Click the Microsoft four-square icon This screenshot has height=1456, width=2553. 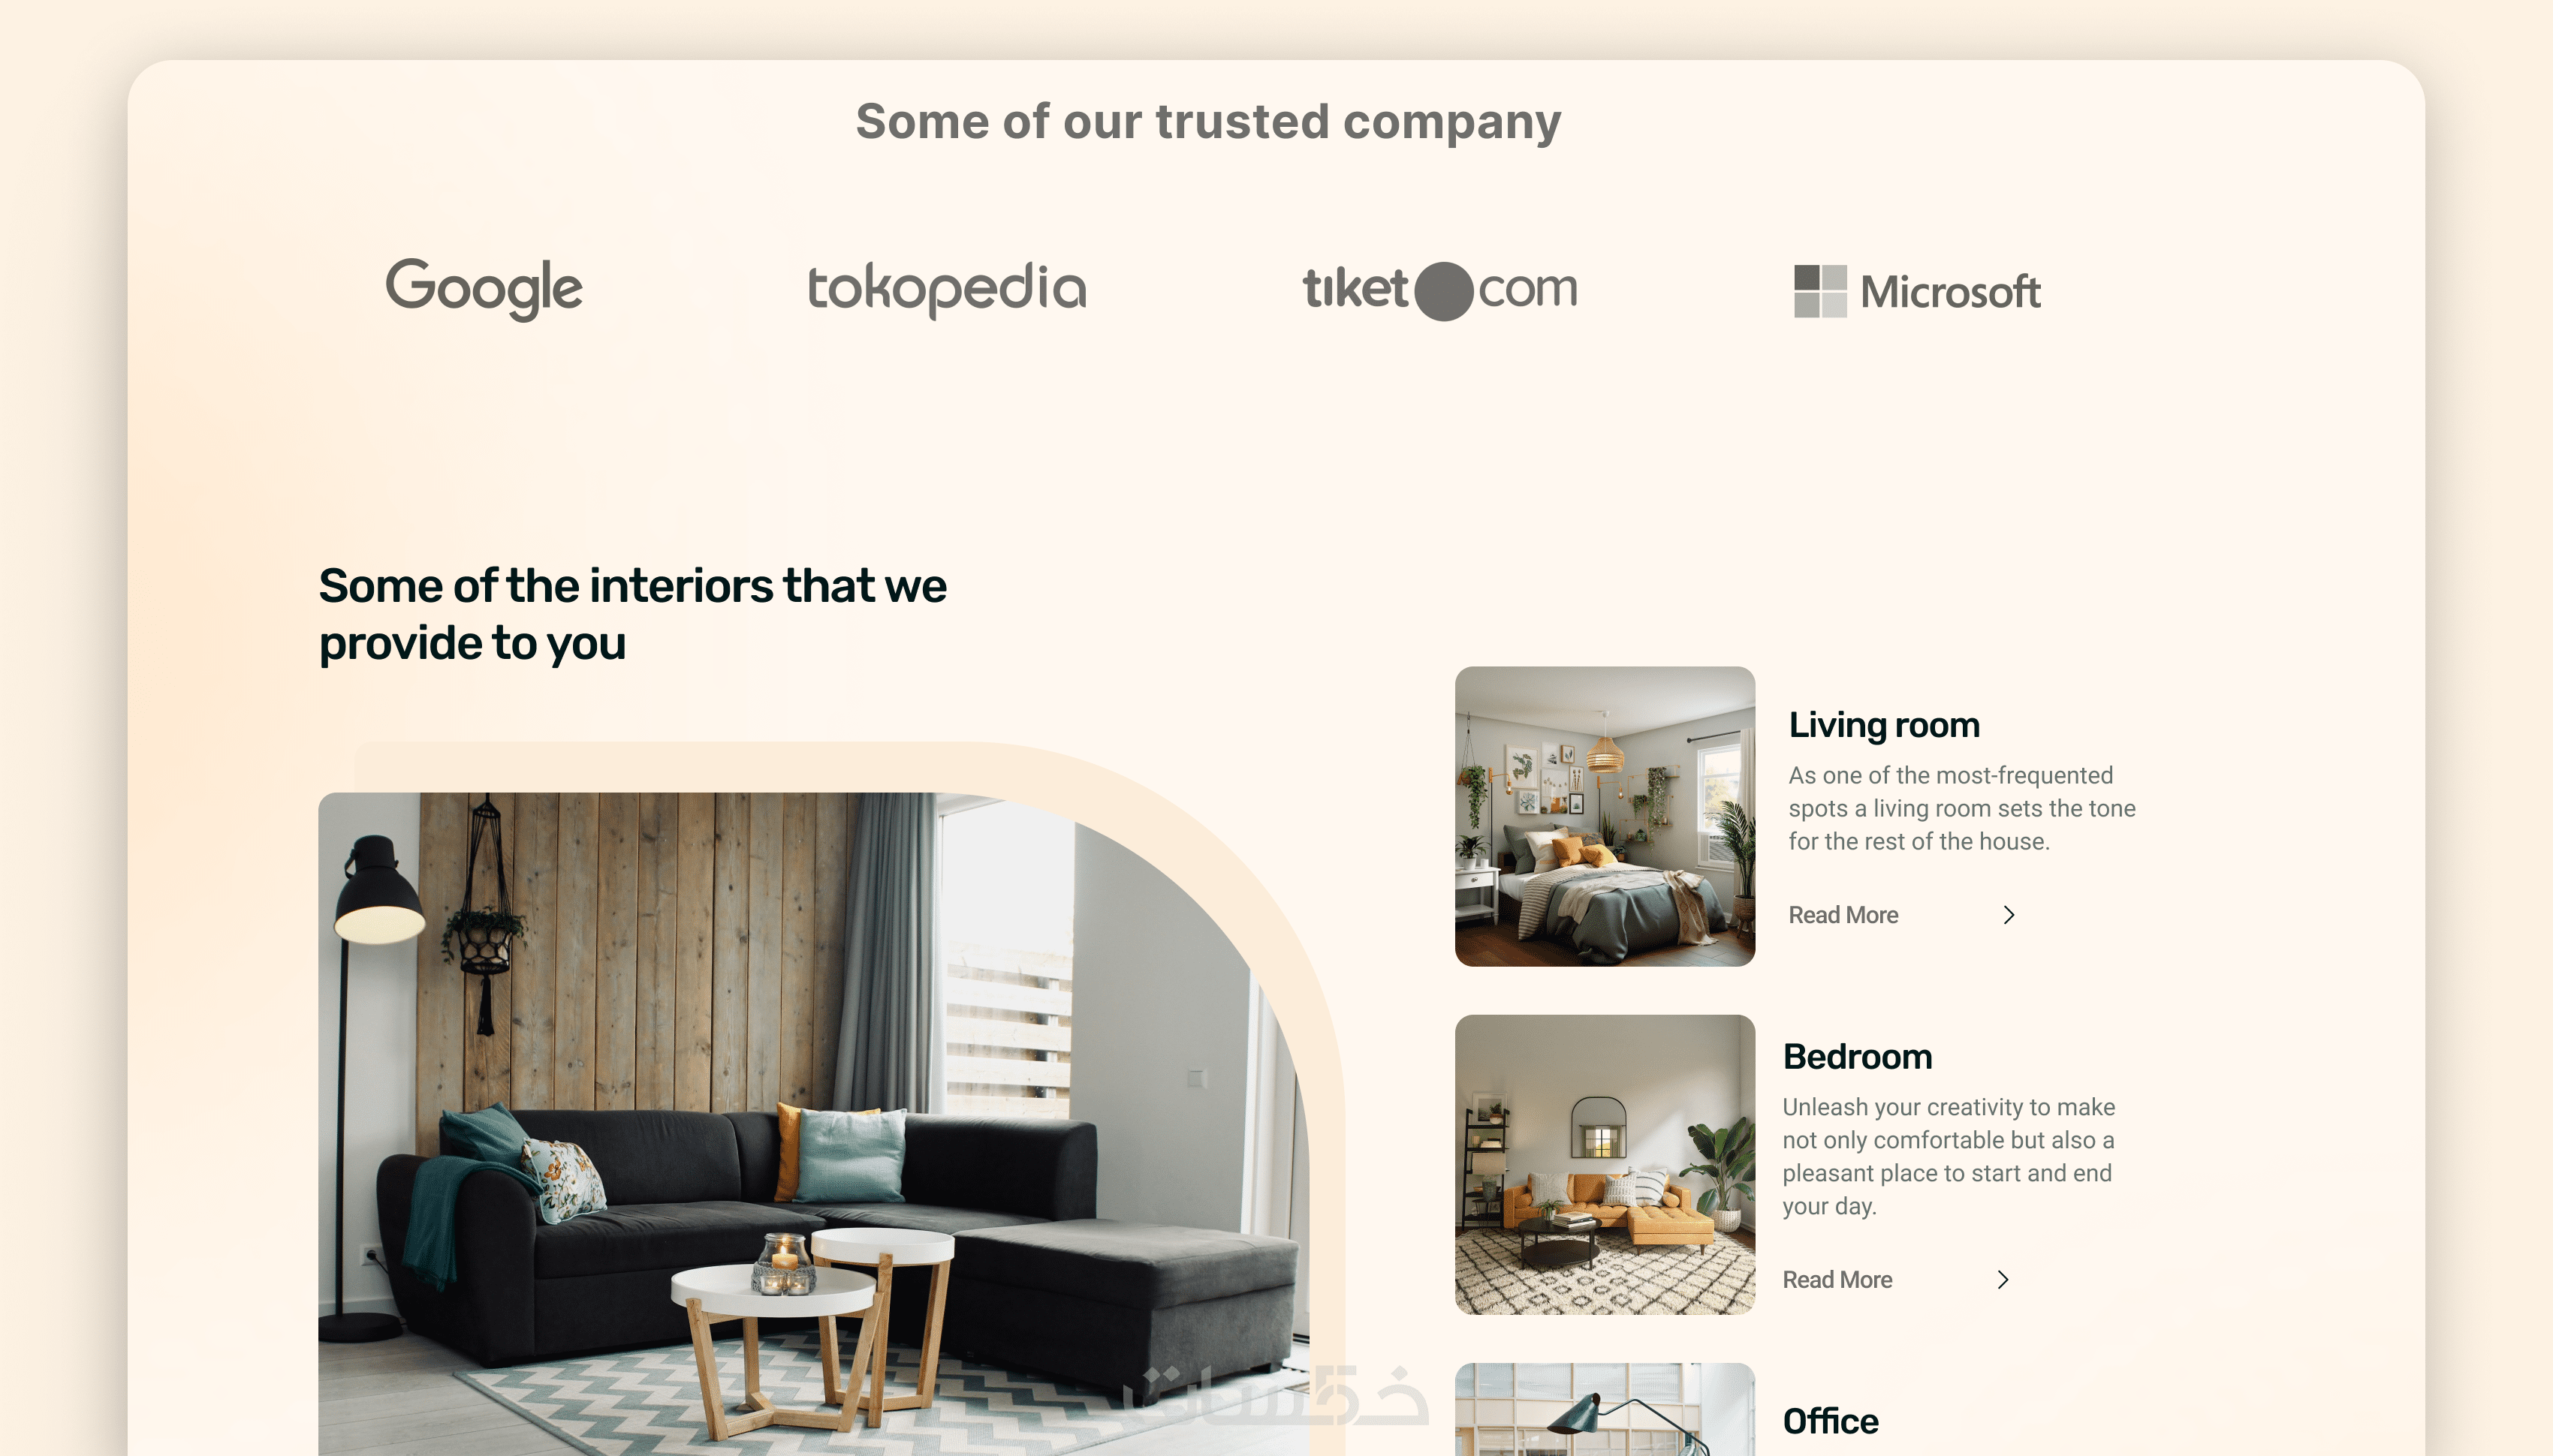click(x=1819, y=291)
